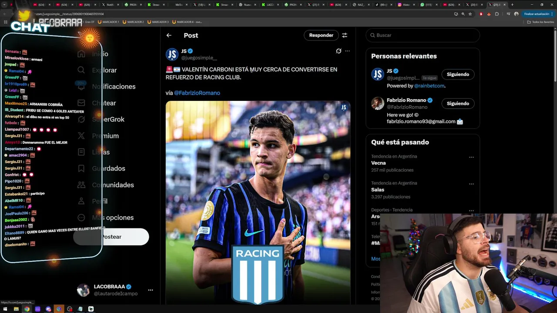557x313 pixels.
Task: Open Todos los favoritos folder
Action: point(540,22)
